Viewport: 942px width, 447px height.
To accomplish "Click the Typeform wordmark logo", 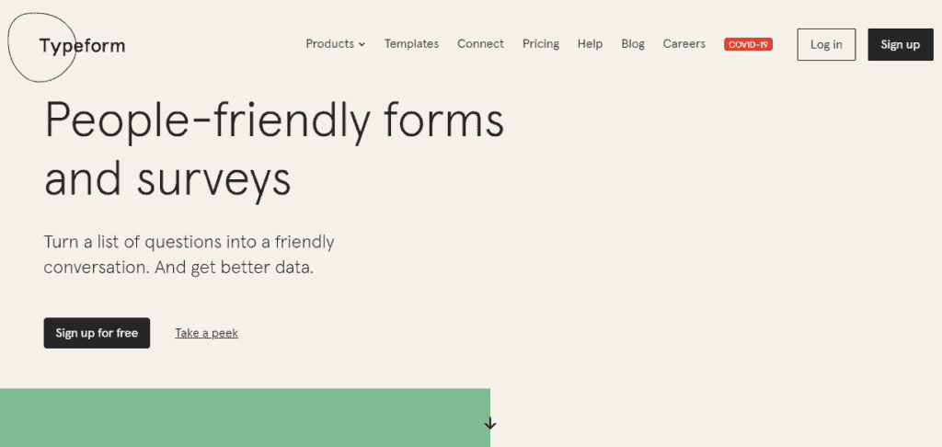I will (x=82, y=46).
